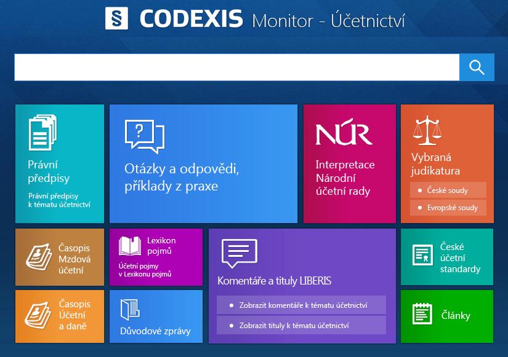Click the question speech bubbles icon

pos(145,136)
